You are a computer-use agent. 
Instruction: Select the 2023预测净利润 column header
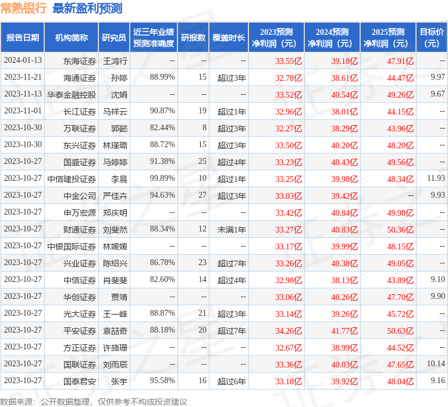(x=276, y=37)
